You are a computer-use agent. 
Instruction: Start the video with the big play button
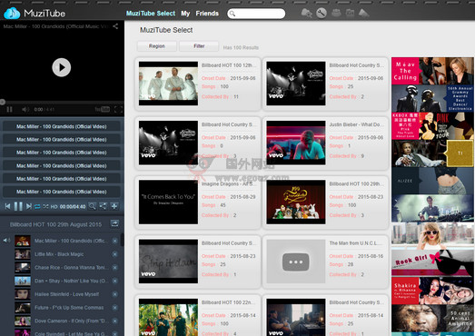coord(62,67)
